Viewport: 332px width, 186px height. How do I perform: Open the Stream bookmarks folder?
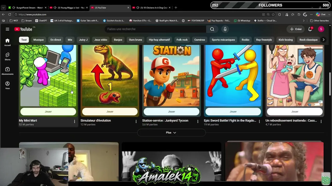point(27,21)
